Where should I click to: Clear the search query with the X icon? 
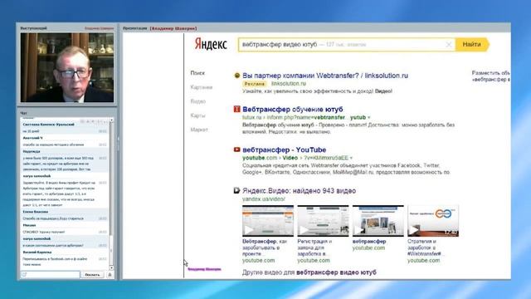(x=449, y=44)
